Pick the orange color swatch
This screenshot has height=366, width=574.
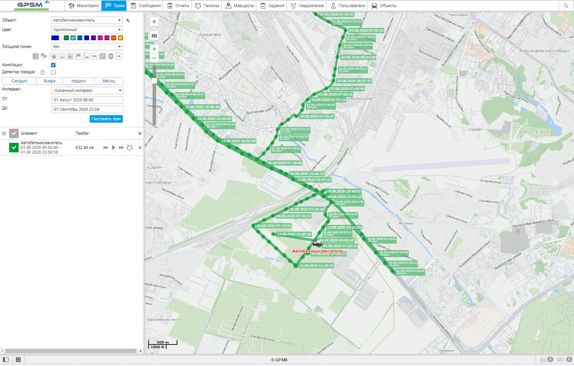[x=121, y=38]
